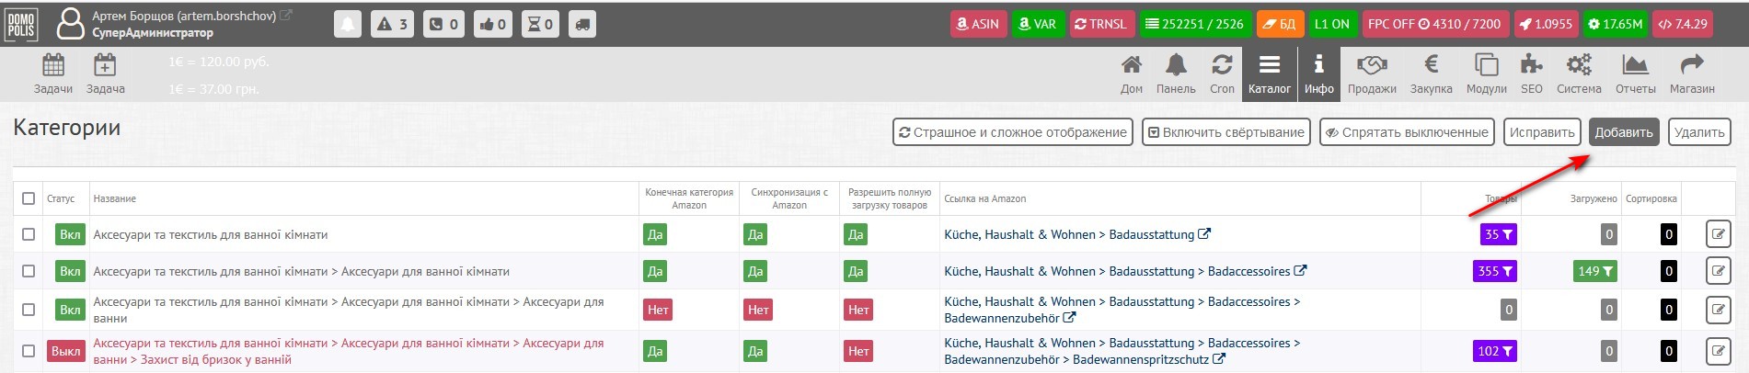Edit the Badewannenspritzschutz category row
This screenshot has height=373, width=1749.
(x=1718, y=351)
